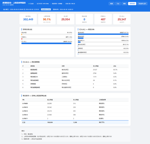The height and width of the screenshot is (144, 150).
Task: Select the 90.1% rate card
Action: click(x=47, y=19)
